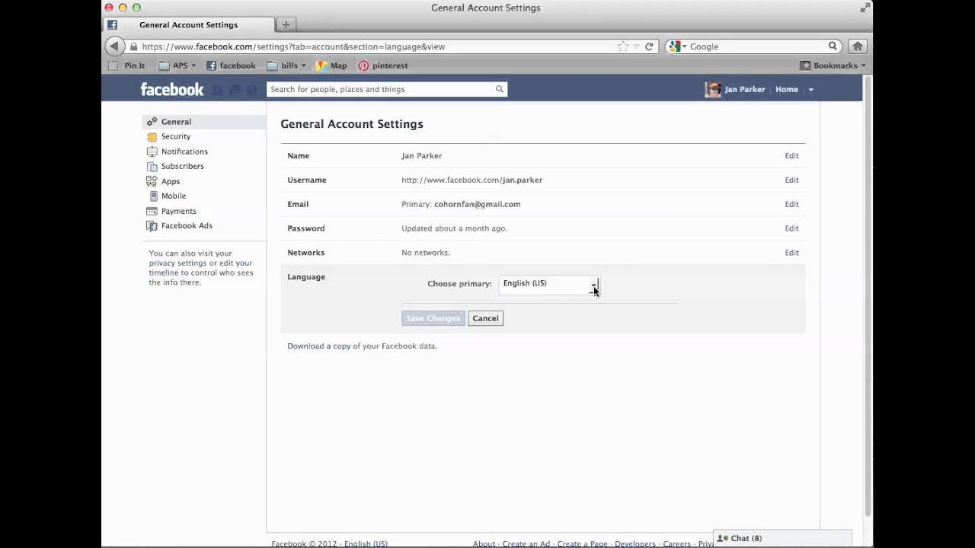The image size is (975, 548).
Task: Open the pinterest bookmark
Action: pyautogui.click(x=383, y=65)
